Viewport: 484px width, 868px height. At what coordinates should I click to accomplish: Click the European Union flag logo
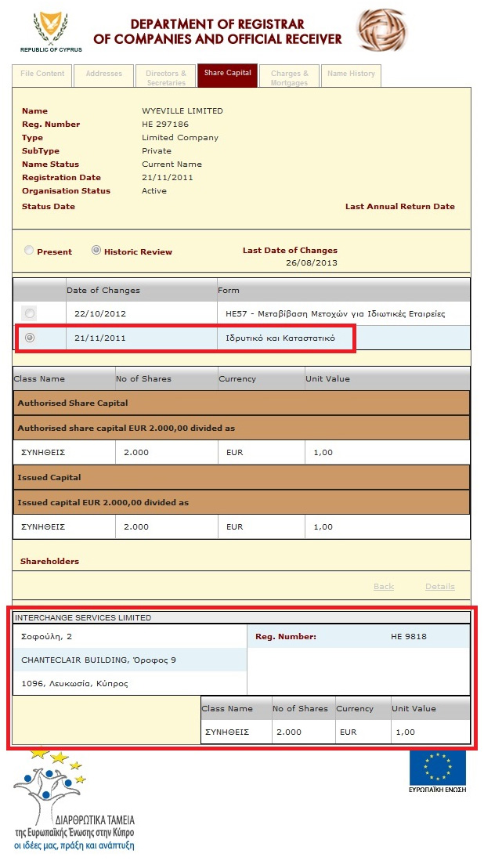tap(437, 768)
